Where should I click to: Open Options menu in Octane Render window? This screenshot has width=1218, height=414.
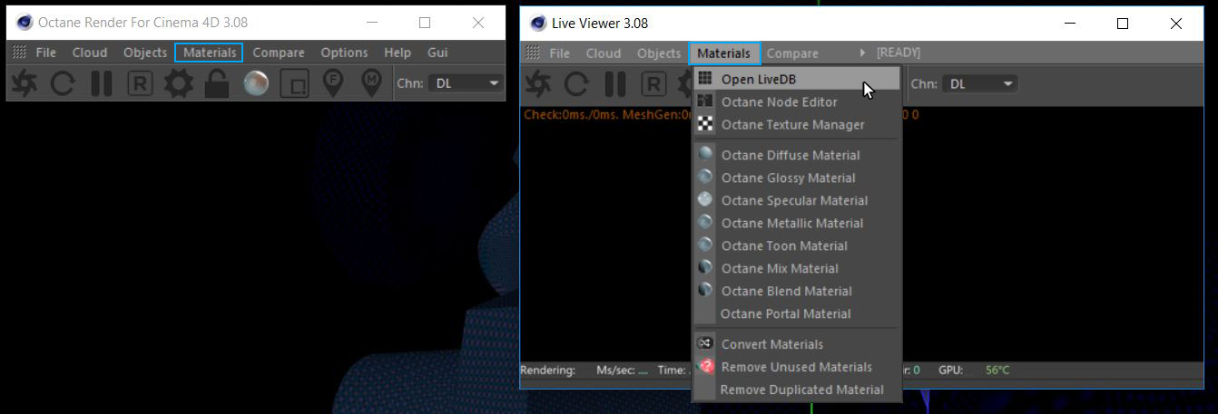pos(344,53)
